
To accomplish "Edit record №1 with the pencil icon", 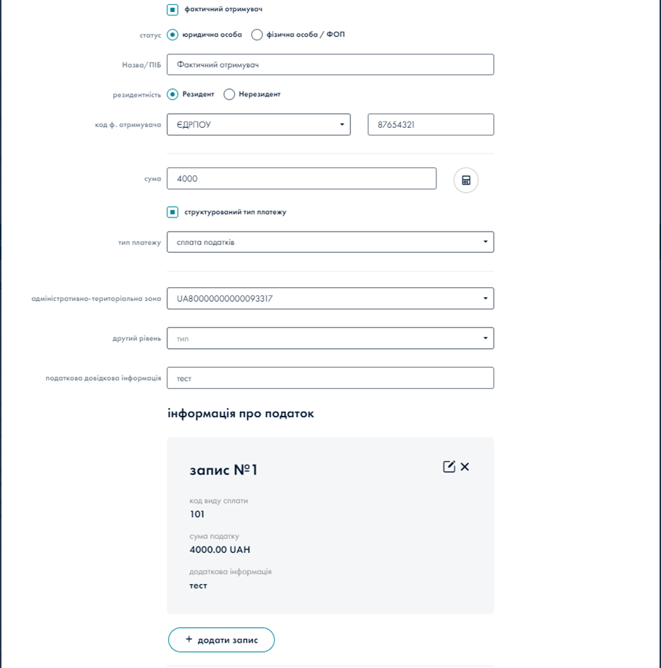I will pos(448,467).
